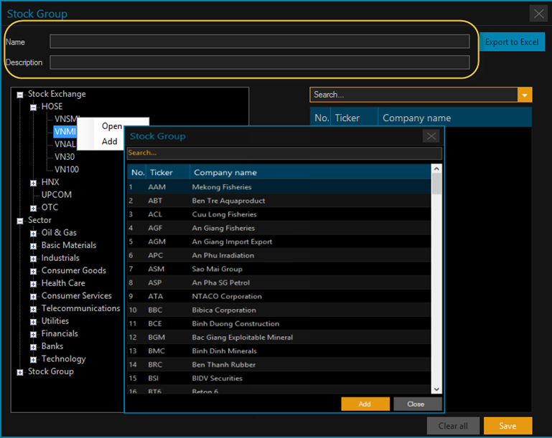Expand the Basic Materials sector
Screen dimensions: 552x438
coord(34,246)
